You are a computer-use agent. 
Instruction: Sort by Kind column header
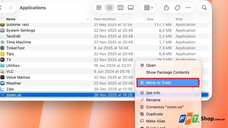coord(179,19)
